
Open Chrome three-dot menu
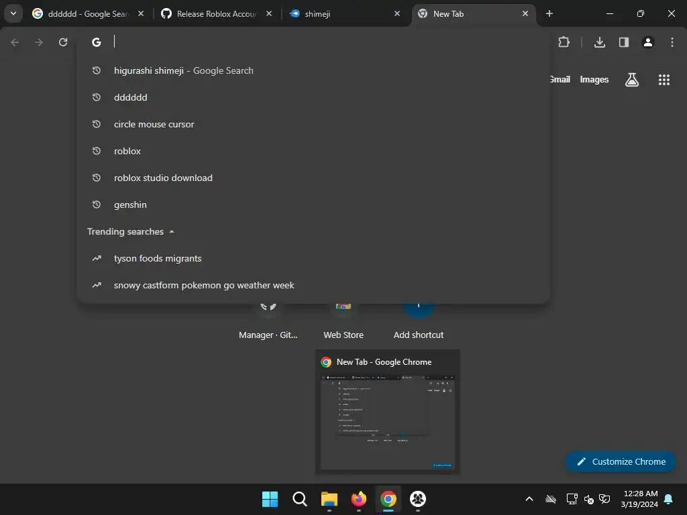point(672,42)
